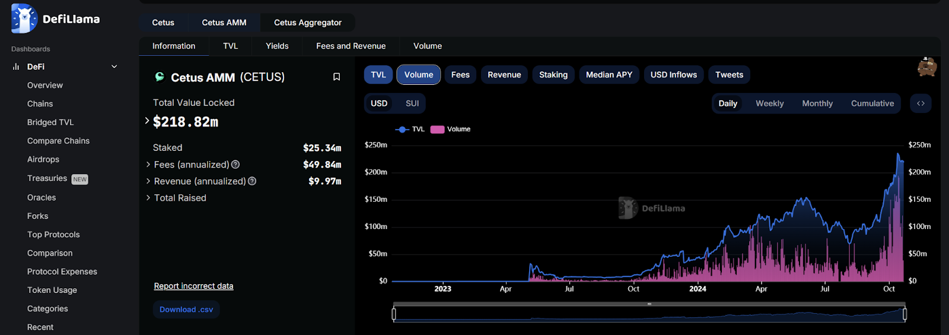Click the range slider top grip bar
Screen dimensions: 949x335
pos(649,304)
